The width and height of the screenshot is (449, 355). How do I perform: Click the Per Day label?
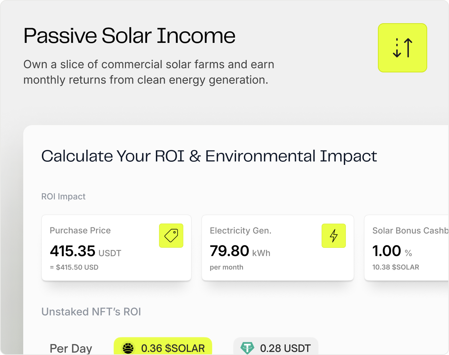71,348
